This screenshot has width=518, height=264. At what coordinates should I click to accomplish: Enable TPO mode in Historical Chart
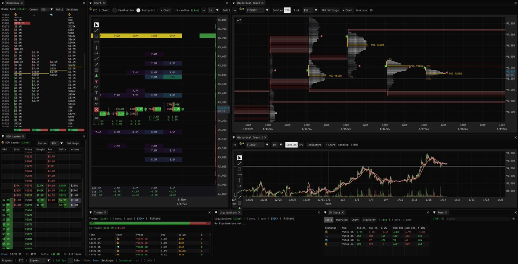pyautogui.click(x=287, y=10)
